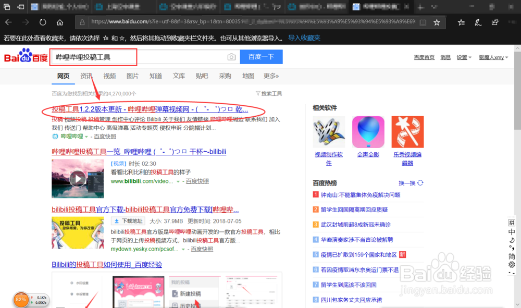Switch to the 图片 tab
The width and height of the screenshot is (521, 308).
[132, 76]
